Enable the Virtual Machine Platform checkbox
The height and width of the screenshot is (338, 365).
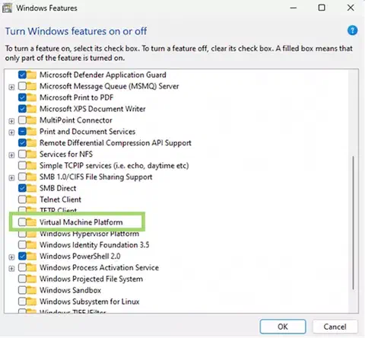pos(22,222)
